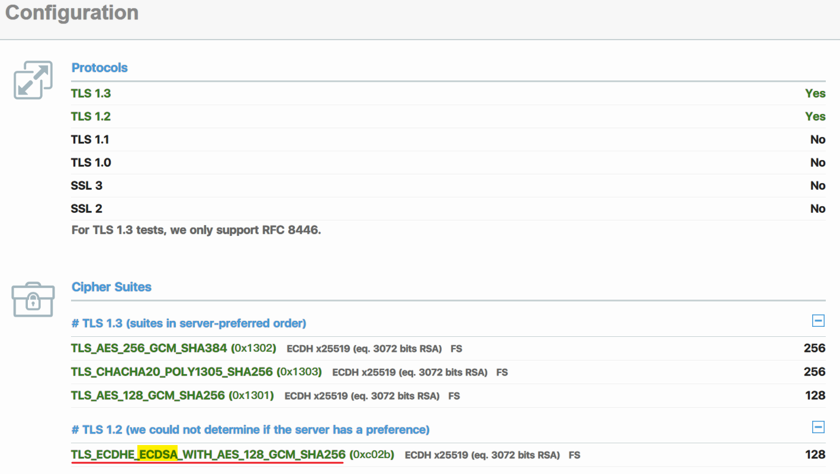
Task: Collapse the TLS 1.2 cipher suites section
Action: click(818, 427)
